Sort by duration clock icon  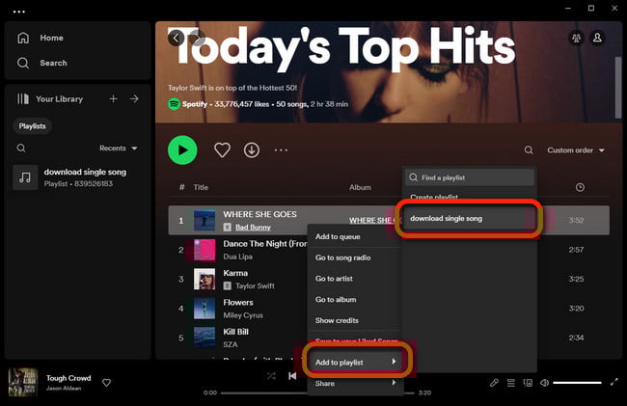coord(580,187)
